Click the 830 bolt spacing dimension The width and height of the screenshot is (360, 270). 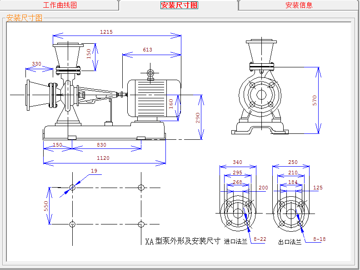coord(101,145)
